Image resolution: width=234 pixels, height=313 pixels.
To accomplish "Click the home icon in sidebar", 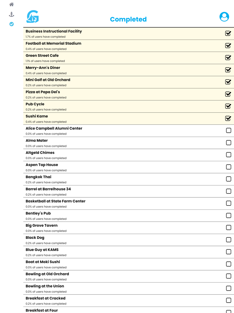I will [11, 5].
